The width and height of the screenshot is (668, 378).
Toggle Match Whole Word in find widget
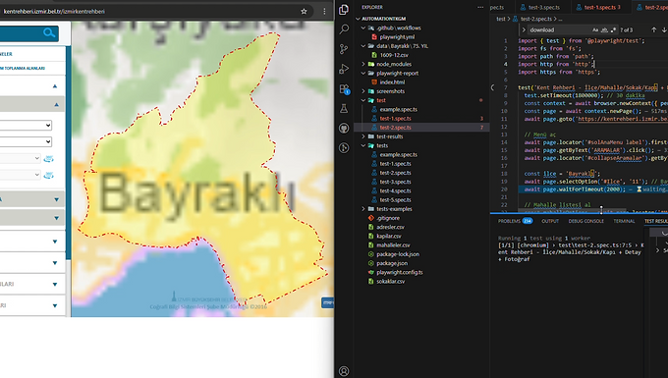604,29
